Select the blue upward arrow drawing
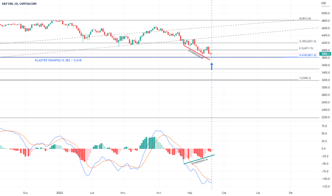The width and height of the screenshot is (332, 196). (212, 67)
